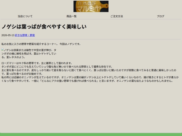Click the post date 2026-05-13
This screenshot has height=136, width=182.
pos(8,35)
